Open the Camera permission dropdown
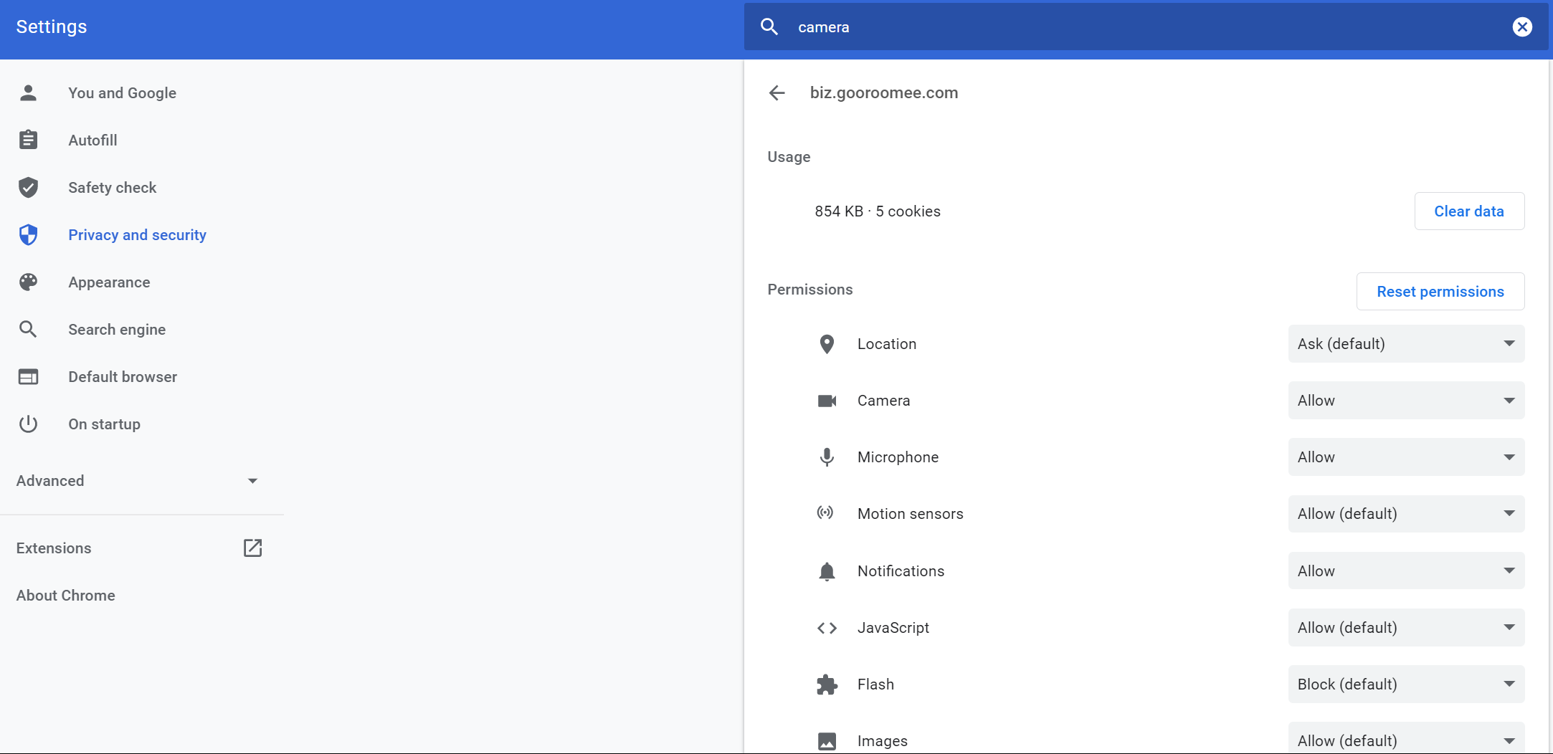The image size is (1553, 754). click(x=1405, y=401)
